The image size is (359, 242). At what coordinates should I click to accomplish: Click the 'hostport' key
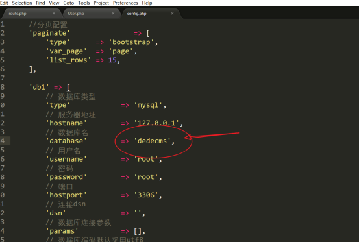[66, 195]
